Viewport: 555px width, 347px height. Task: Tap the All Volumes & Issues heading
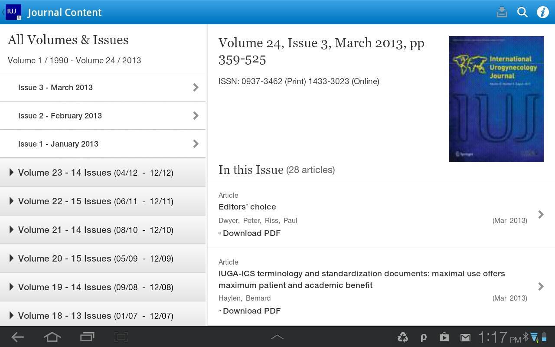tap(68, 40)
